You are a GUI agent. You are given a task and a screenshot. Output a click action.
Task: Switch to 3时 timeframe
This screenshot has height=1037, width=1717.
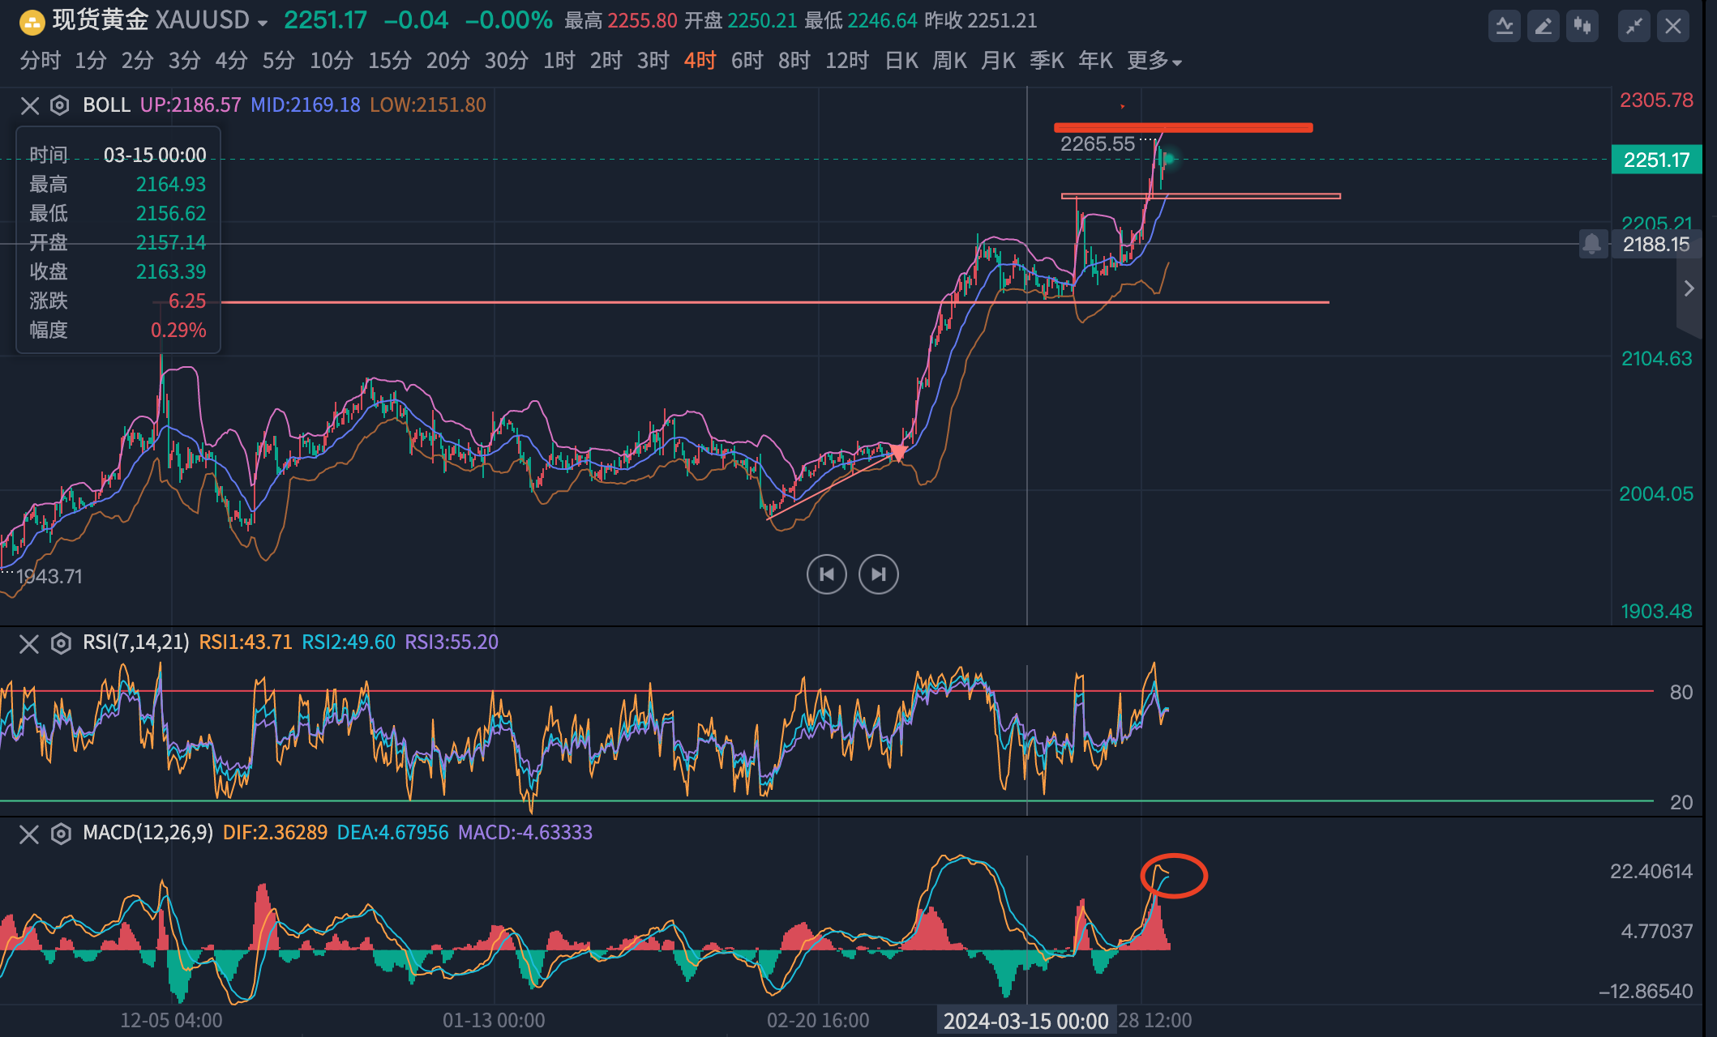tap(653, 61)
